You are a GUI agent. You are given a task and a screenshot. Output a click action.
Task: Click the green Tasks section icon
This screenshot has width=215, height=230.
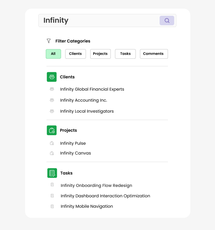52,173
